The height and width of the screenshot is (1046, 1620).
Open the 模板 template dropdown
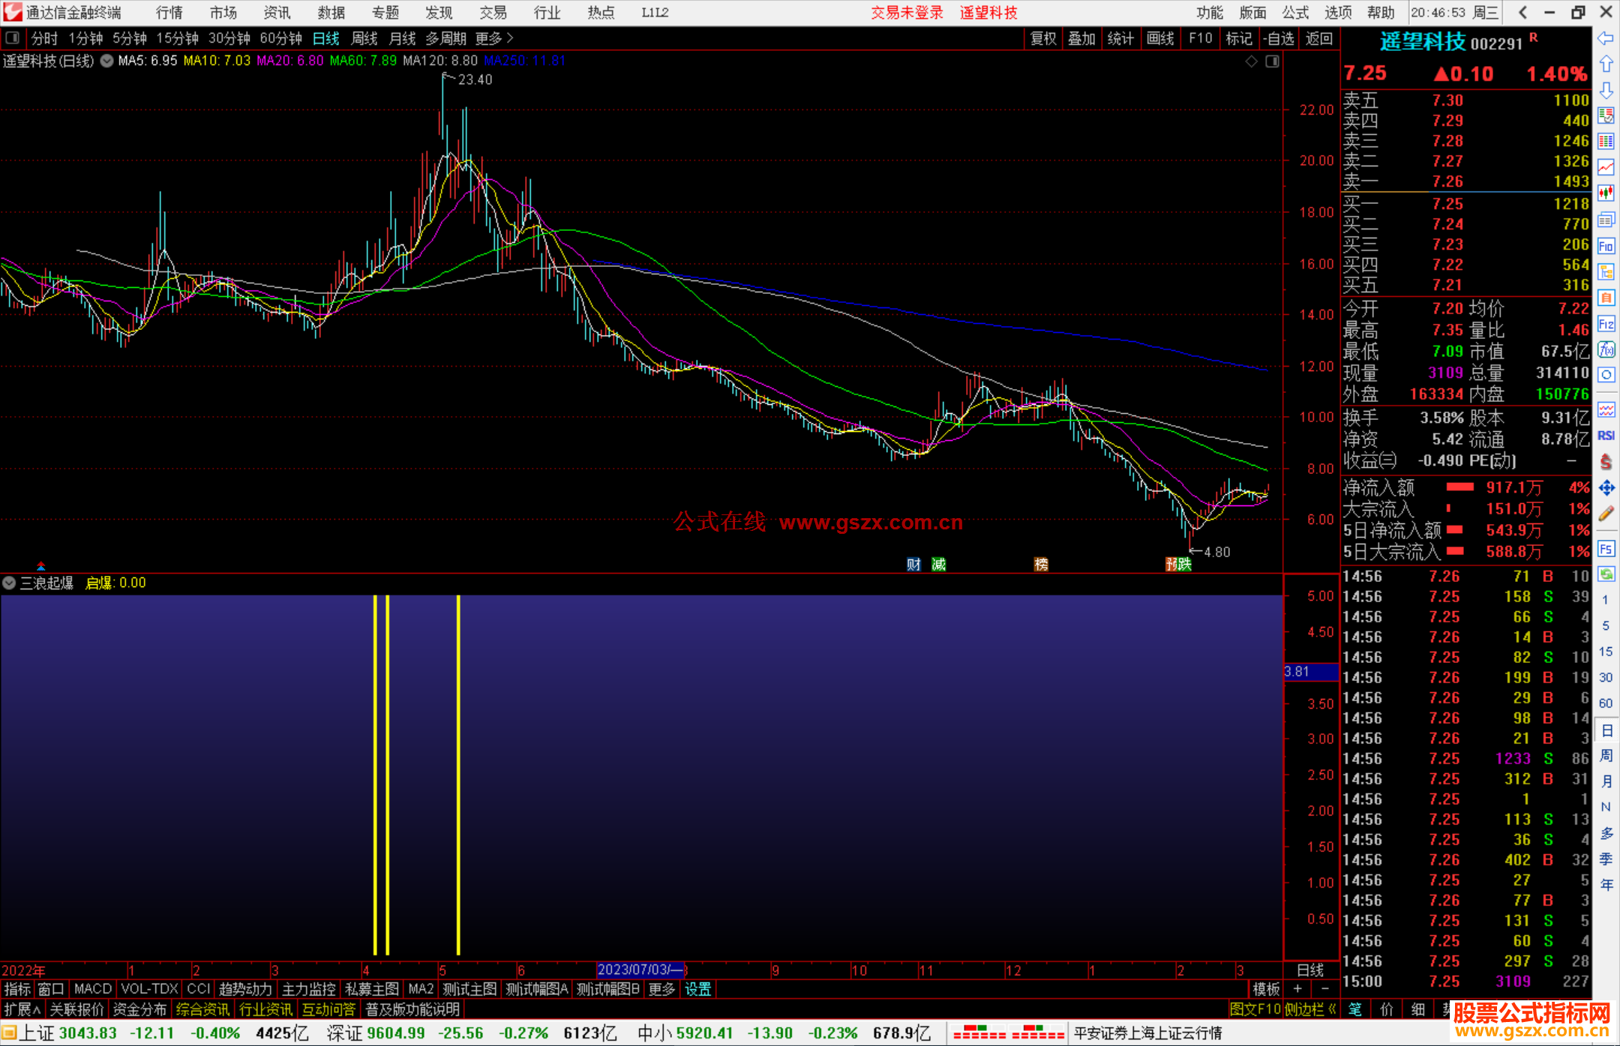tap(1266, 989)
